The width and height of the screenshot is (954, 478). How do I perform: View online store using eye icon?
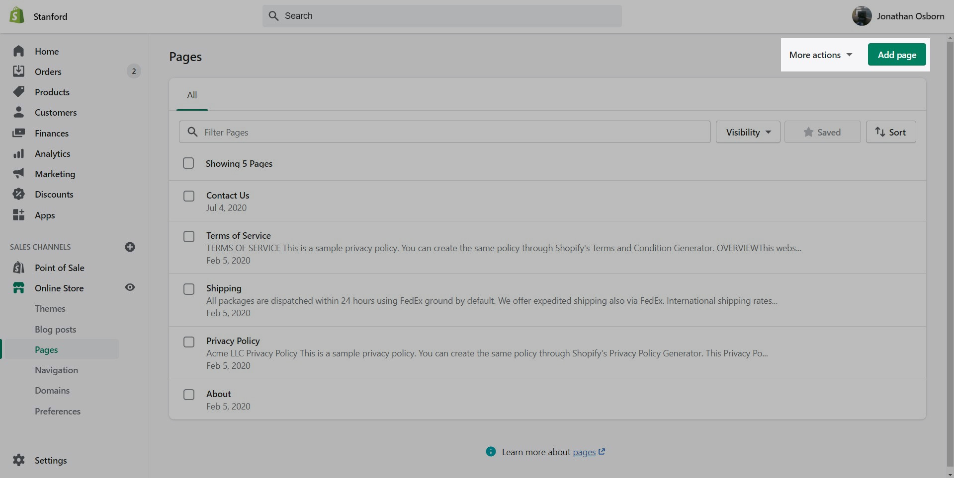point(130,287)
